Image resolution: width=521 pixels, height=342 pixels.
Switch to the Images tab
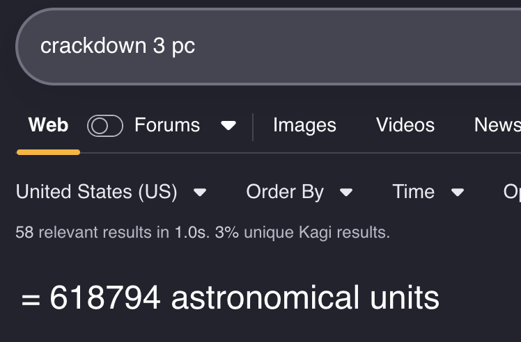tap(304, 125)
